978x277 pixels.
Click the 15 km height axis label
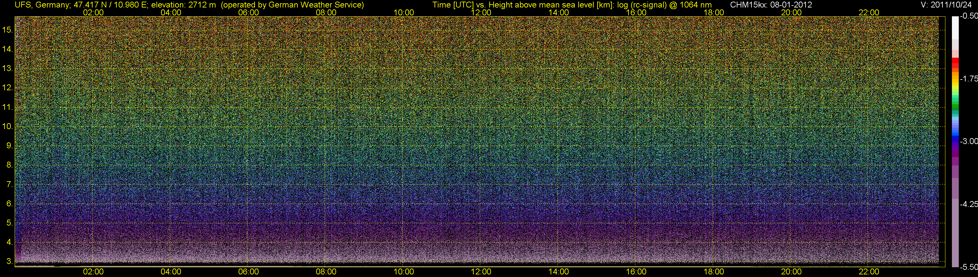pyautogui.click(x=7, y=30)
